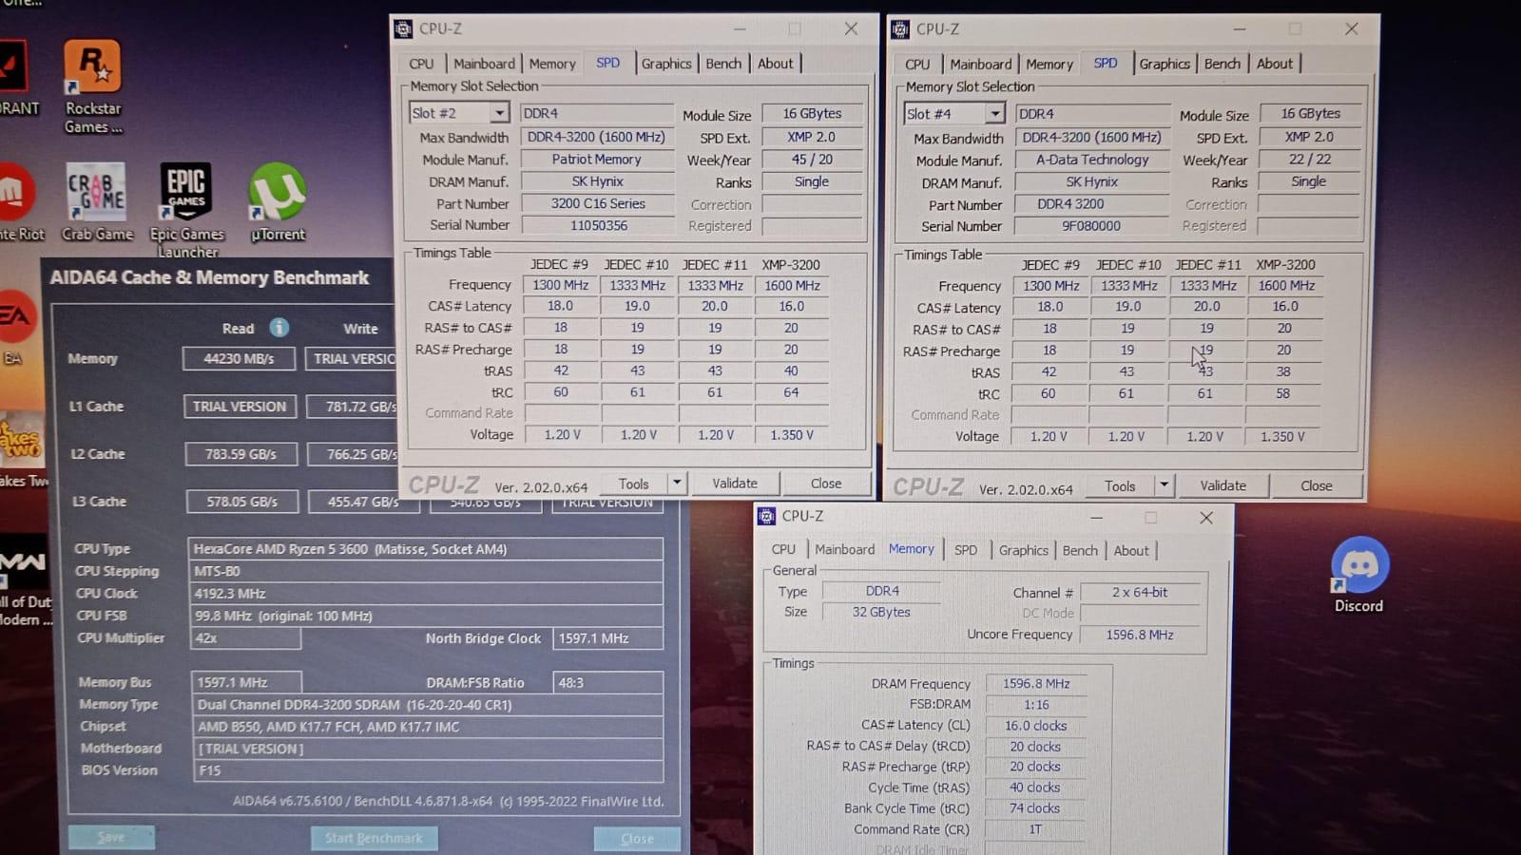Switch to the CPU tab in the Slot #4 window
Image resolution: width=1521 pixels, height=855 pixels.
pos(917,65)
